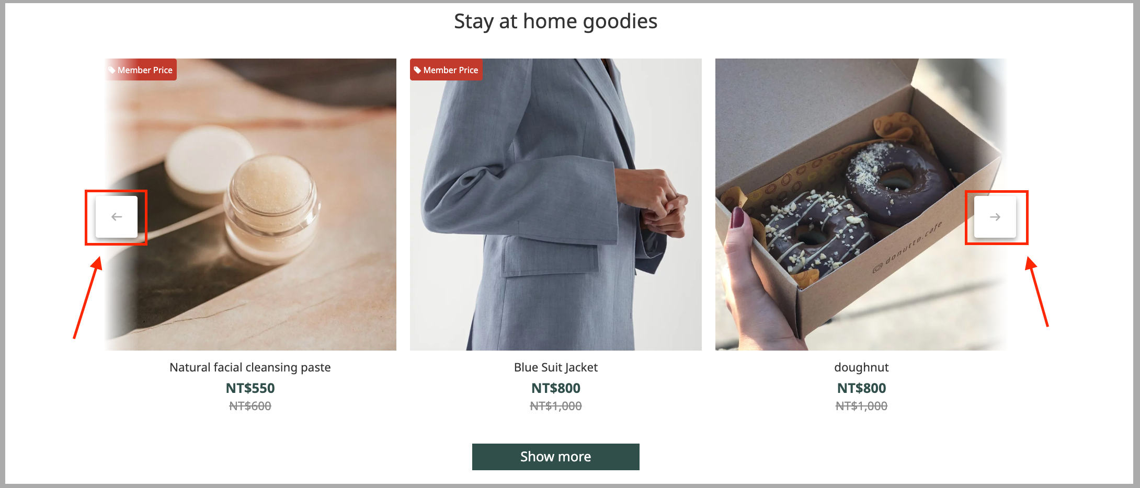This screenshot has height=488, width=1140.
Task: Click the NT$800 price under Blue Suit Jacket
Action: click(x=556, y=388)
